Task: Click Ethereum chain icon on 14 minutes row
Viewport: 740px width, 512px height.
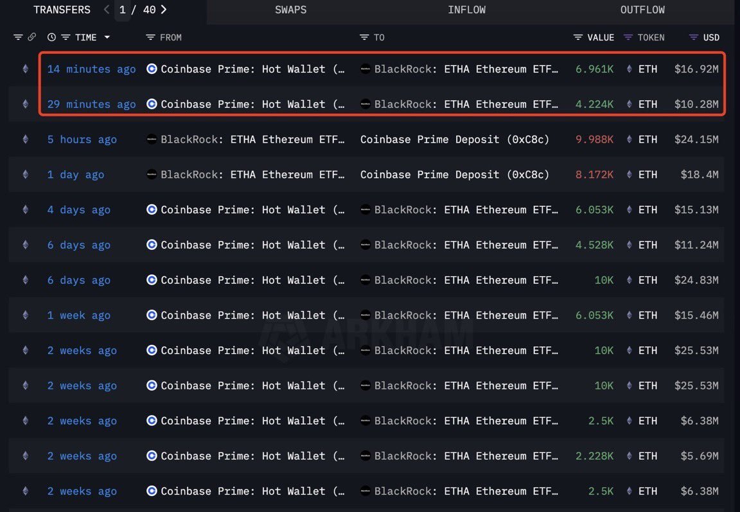Action: pos(26,69)
